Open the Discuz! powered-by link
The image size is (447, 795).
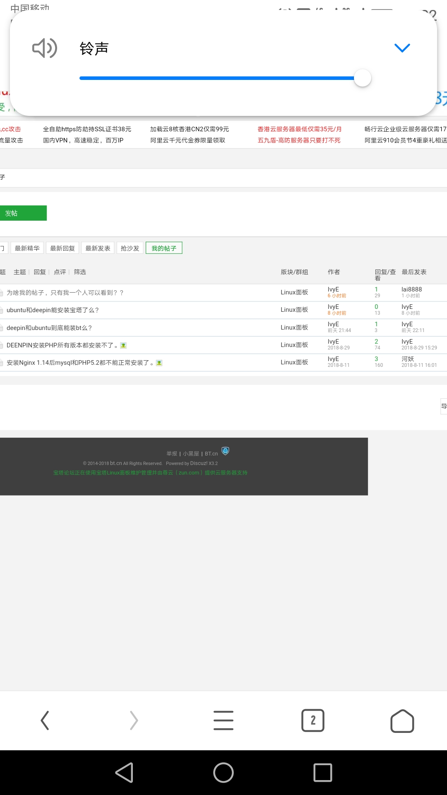coord(199,463)
